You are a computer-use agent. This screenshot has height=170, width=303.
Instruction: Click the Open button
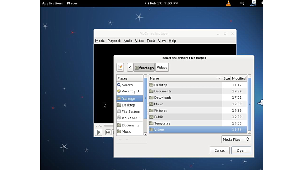[x=241, y=150]
